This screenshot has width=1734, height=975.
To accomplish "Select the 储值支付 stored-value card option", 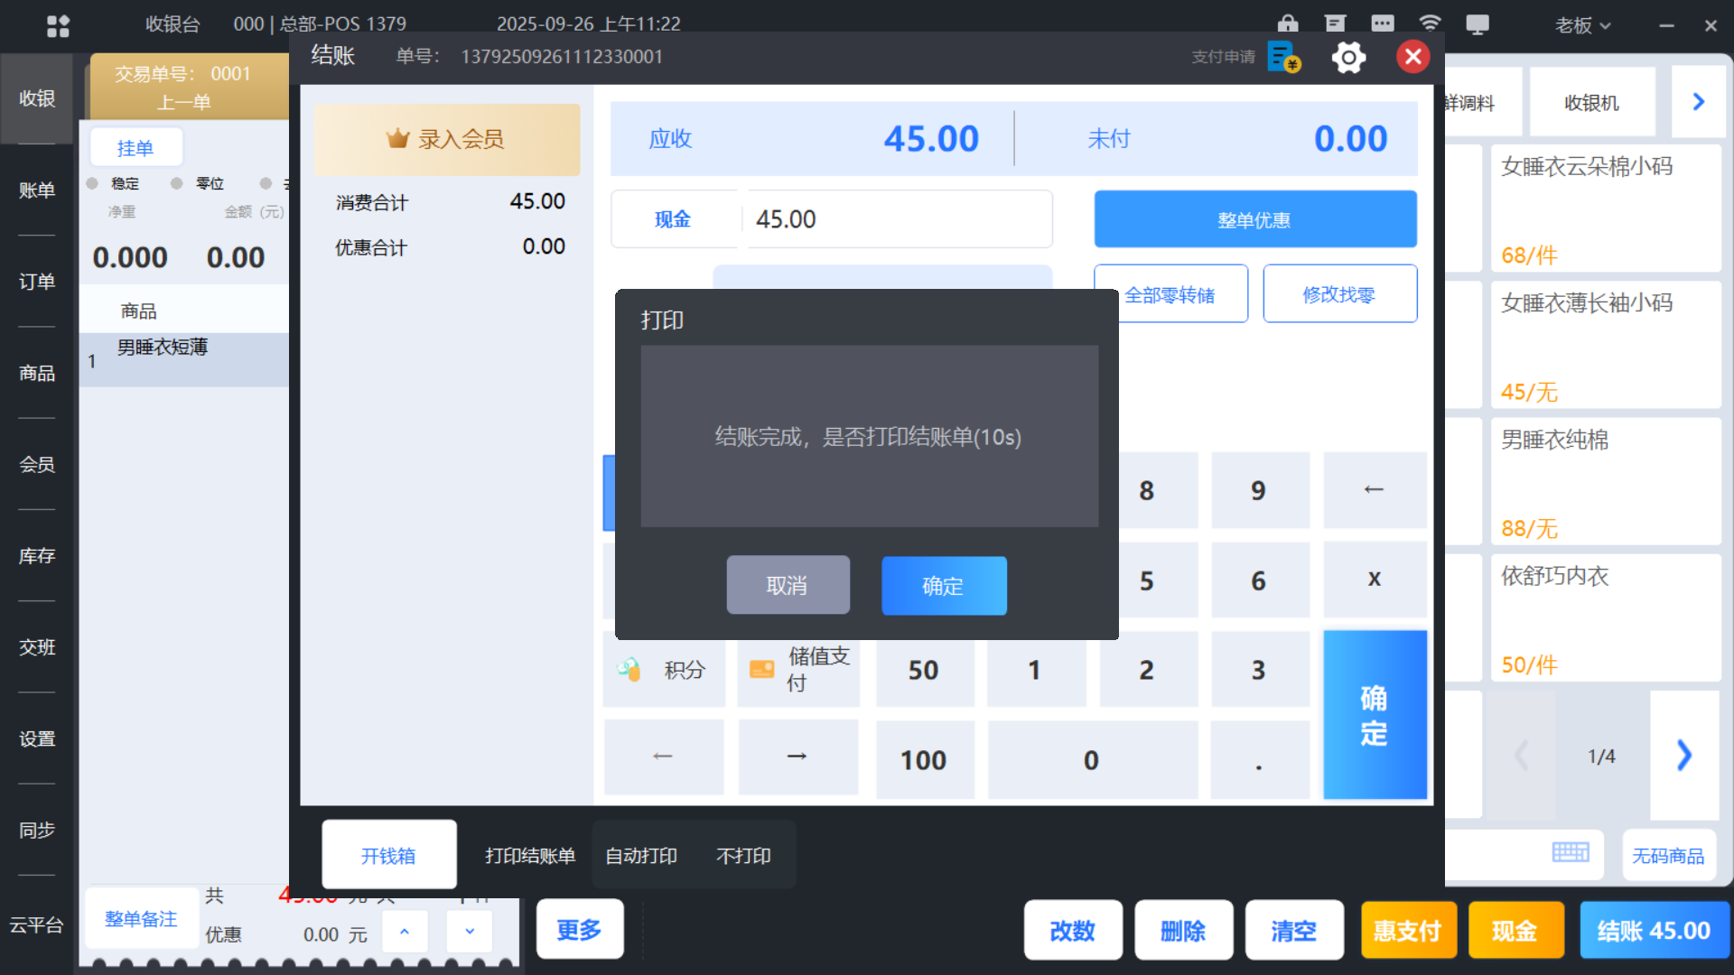I will [x=798, y=670].
